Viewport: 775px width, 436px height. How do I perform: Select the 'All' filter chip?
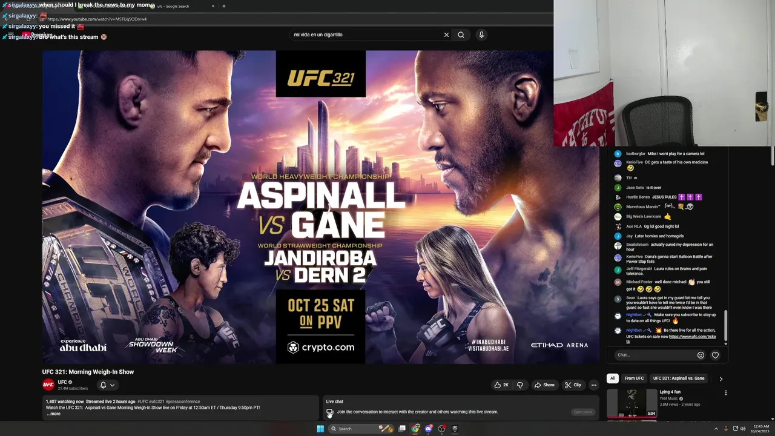pos(612,378)
